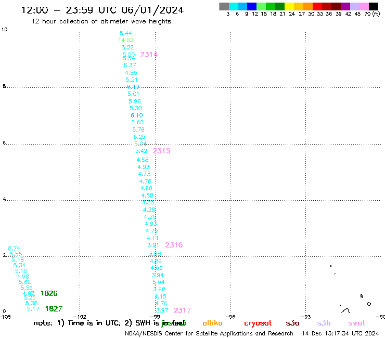This screenshot has width=385, height=338.
Task: Pick the bright red swatch in the legend
Action: 317,6
